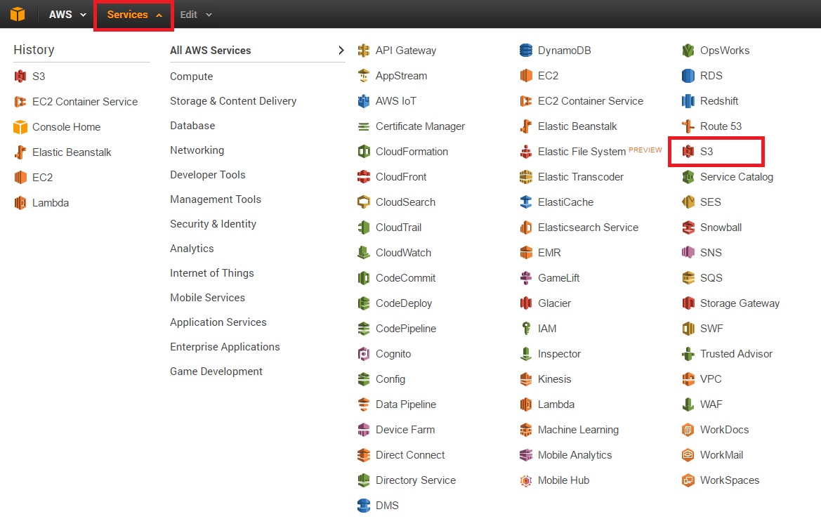Open the Security & Identity category
Image resolution: width=821 pixels, height=526 pixels.
click(213, 224)
